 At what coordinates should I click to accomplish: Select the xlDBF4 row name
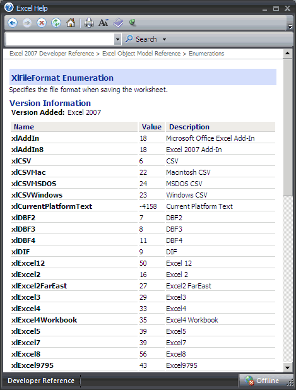tap(23, 240)
